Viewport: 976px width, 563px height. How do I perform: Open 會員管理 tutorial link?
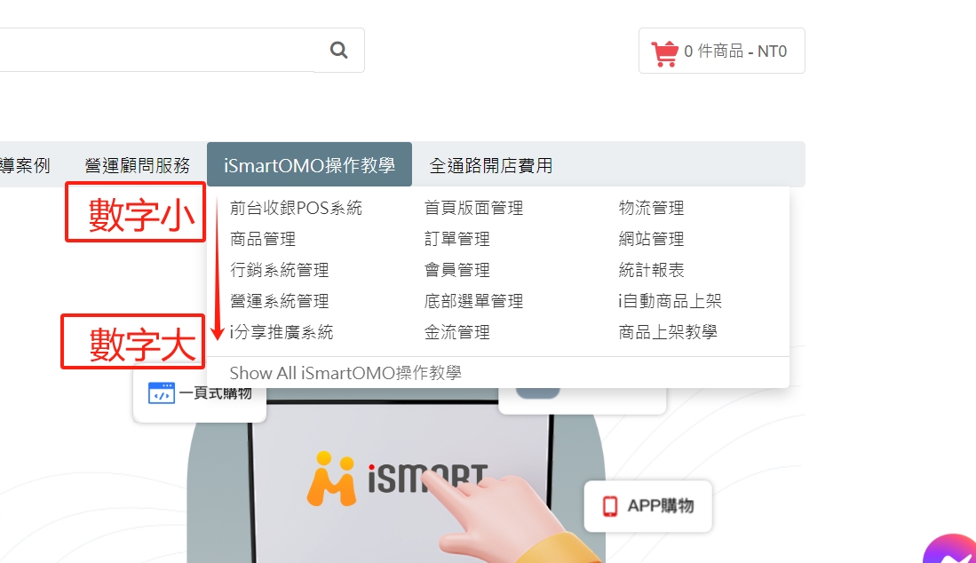pyautogui.click(x=456, y=270)
